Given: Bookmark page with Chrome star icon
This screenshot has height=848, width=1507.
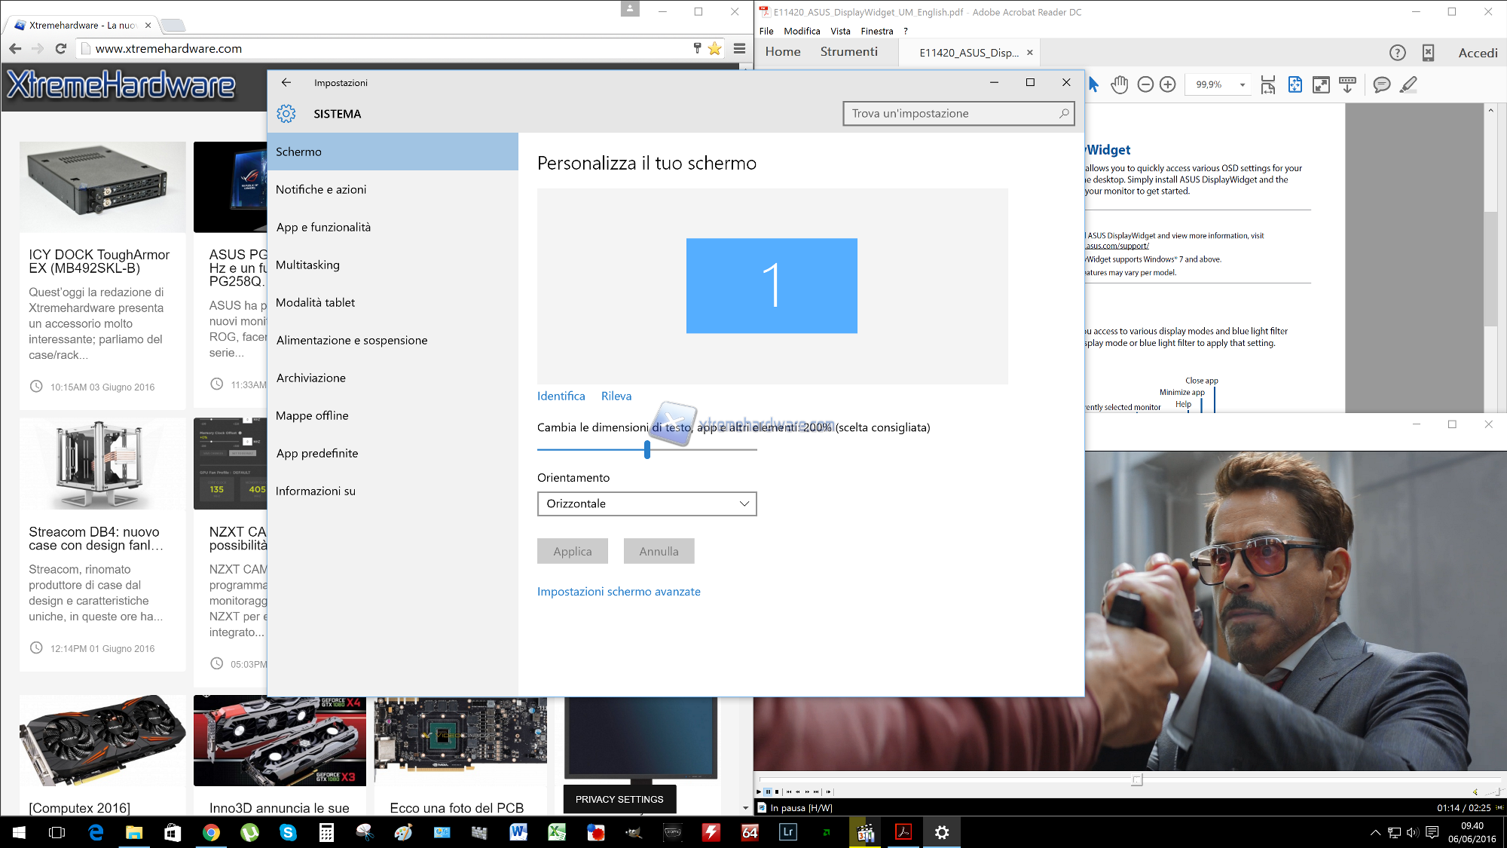Looking at the screenshot, I should tap(714, 48).
